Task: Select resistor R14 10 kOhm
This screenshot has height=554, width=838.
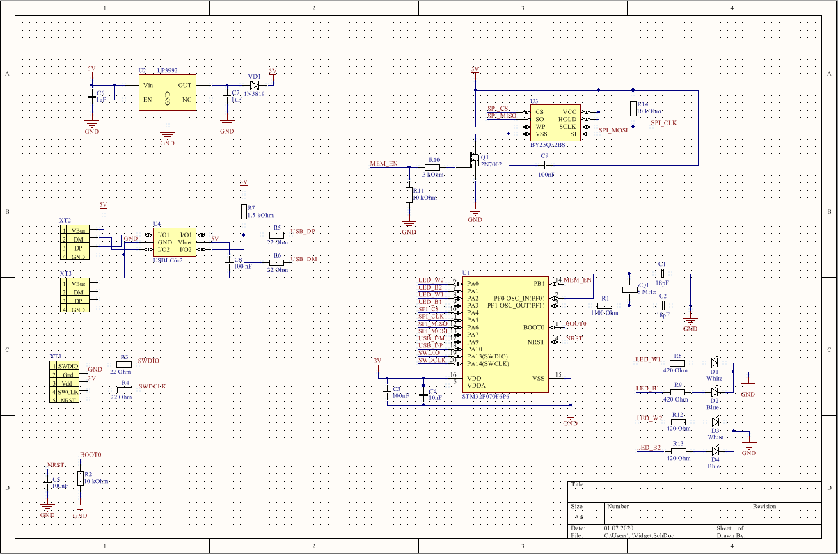Action: (x=633, y=108)
